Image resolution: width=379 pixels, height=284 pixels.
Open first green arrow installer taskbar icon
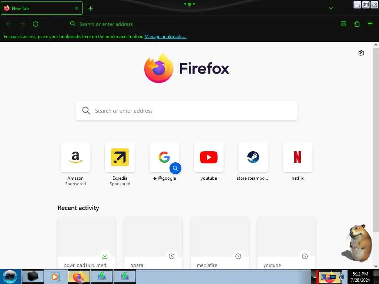102,277
